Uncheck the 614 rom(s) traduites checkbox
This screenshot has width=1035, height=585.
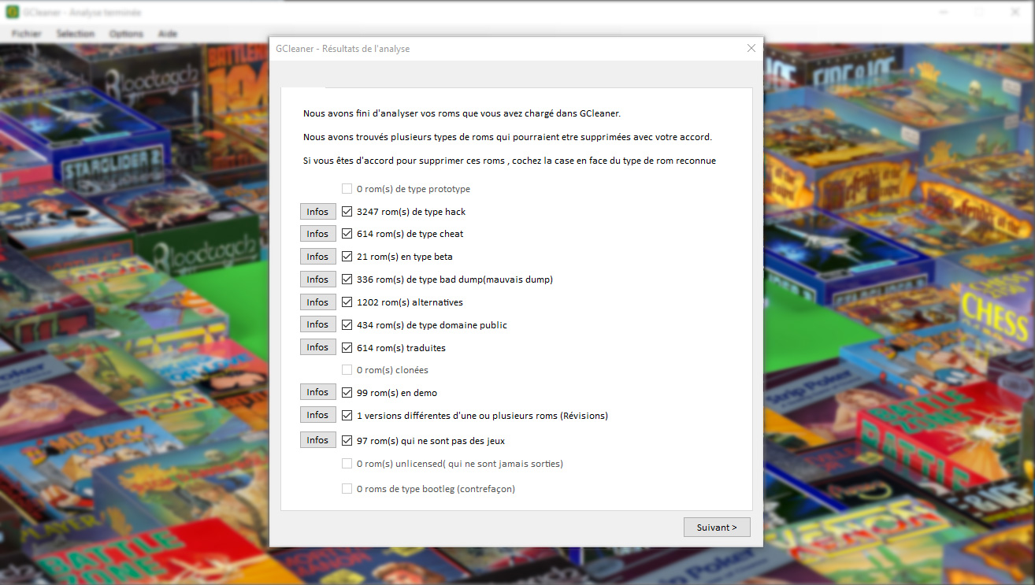point(347,347)
